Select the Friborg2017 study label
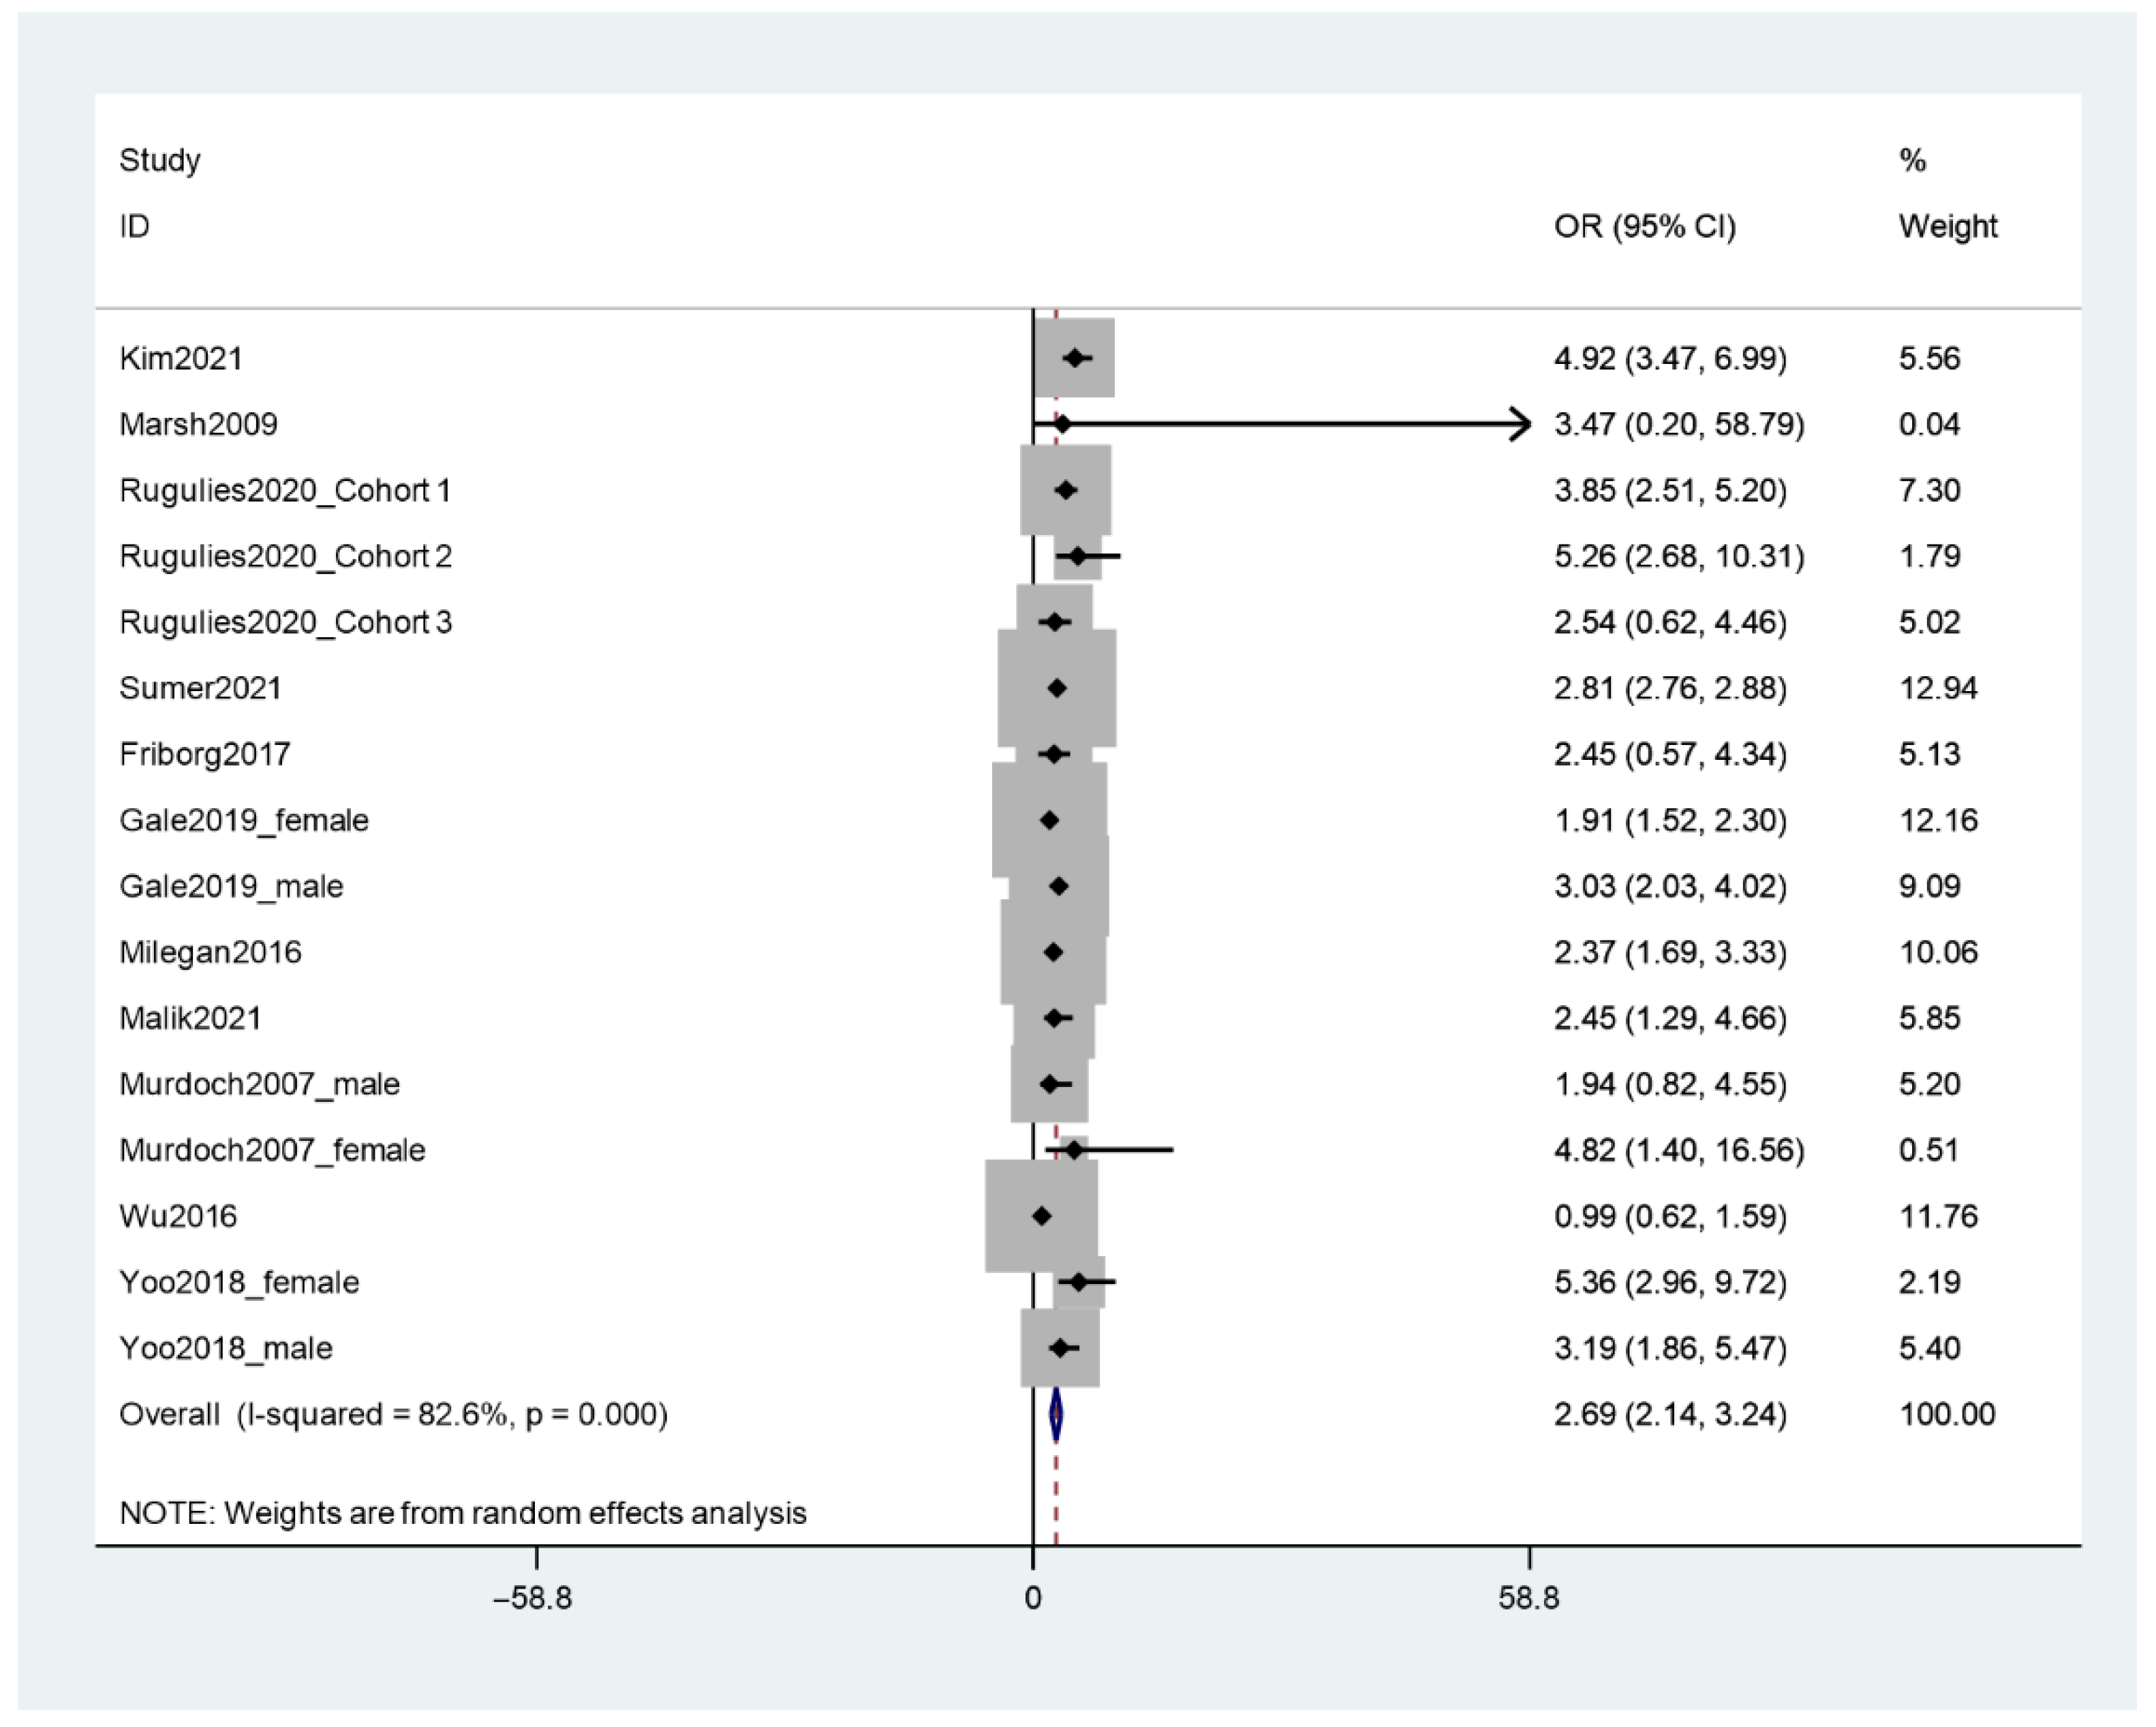Image resolution: width=2156 pixels, height=1727 pixels. click(204, 754)
